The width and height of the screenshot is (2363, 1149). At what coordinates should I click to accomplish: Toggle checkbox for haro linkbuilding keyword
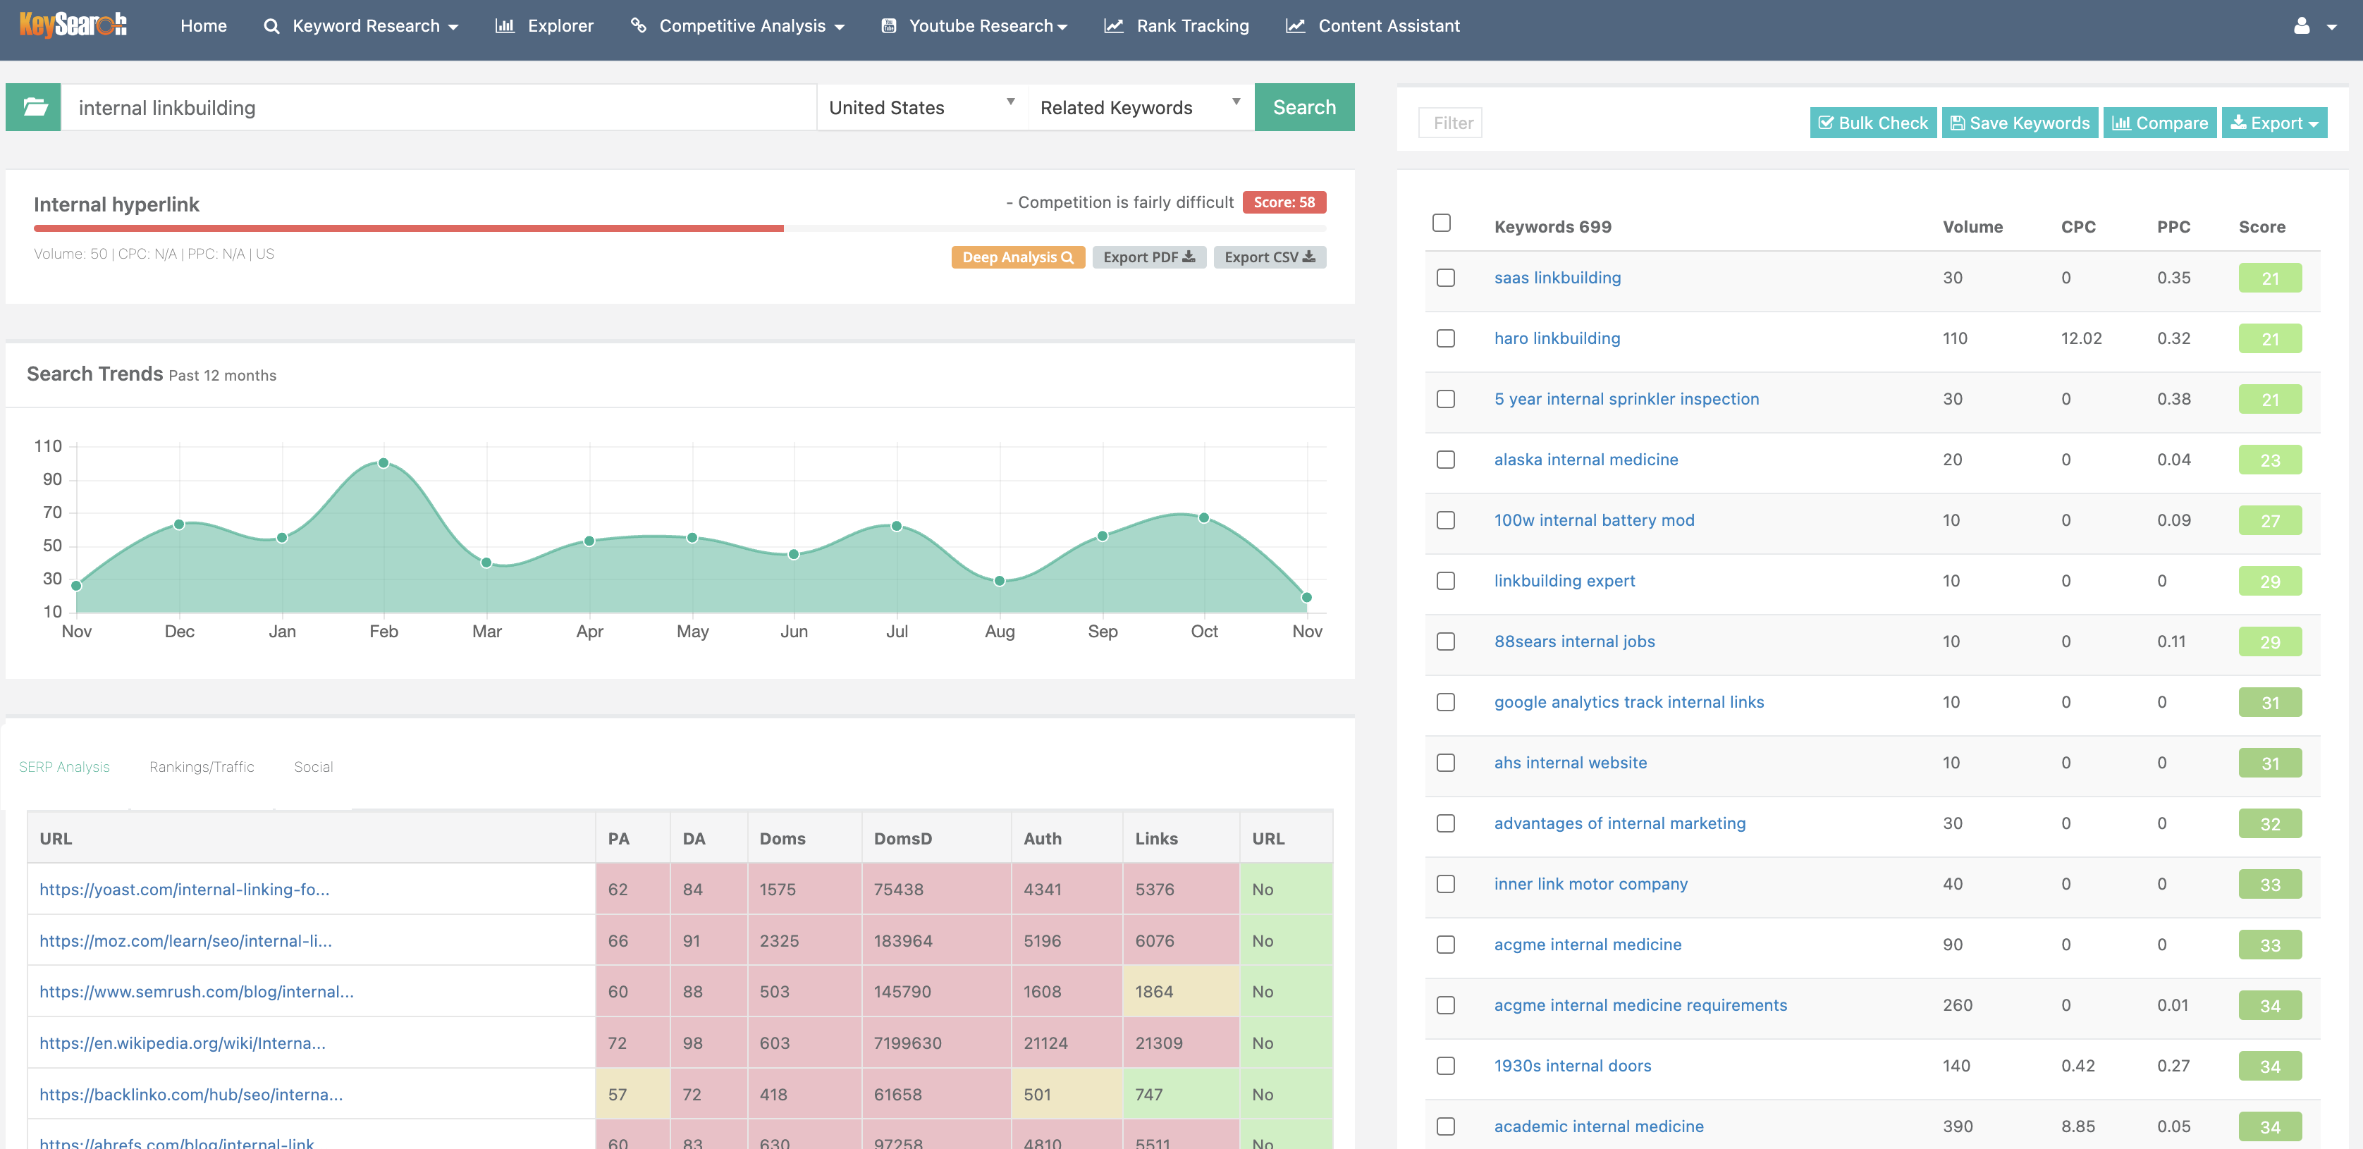[1445, 336]
